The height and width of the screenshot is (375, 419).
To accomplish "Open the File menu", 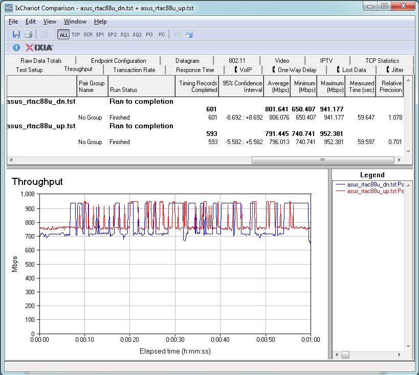I will click(13, 21).
